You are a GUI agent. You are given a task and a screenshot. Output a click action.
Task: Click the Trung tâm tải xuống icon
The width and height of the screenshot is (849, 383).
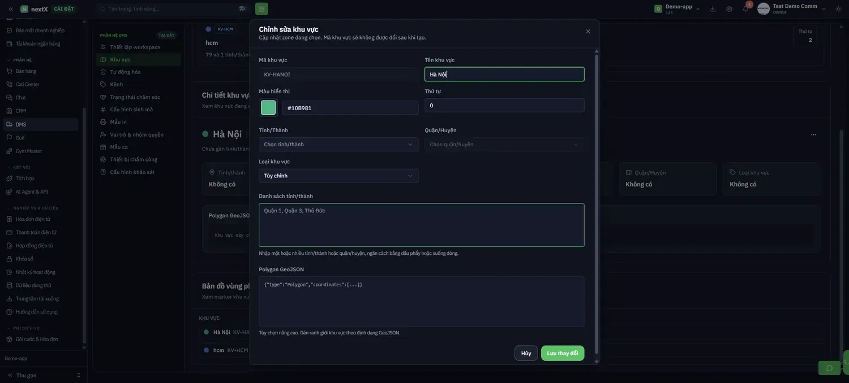9,298
